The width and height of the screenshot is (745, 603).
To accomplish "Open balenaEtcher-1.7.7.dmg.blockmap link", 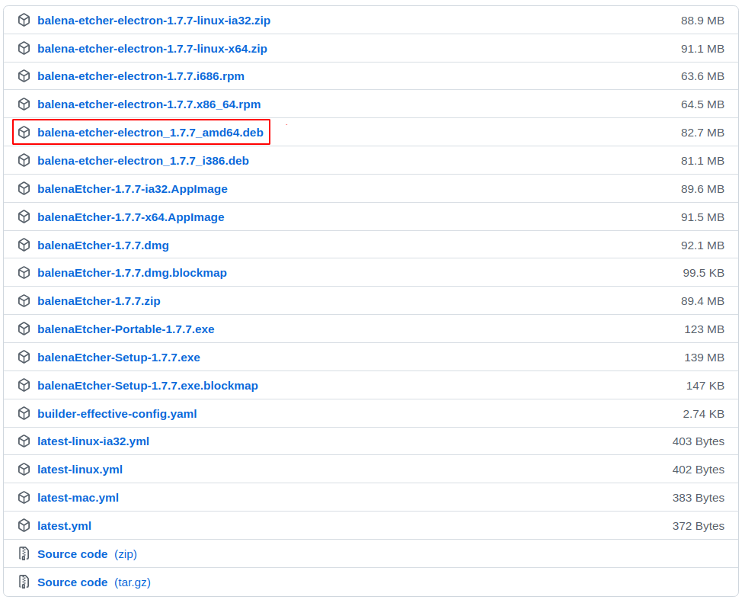I will (x=132, y=273).
